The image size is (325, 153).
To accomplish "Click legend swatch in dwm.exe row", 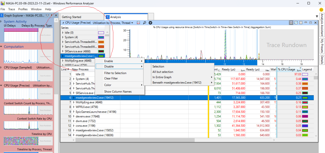I will tap(305, 121).
